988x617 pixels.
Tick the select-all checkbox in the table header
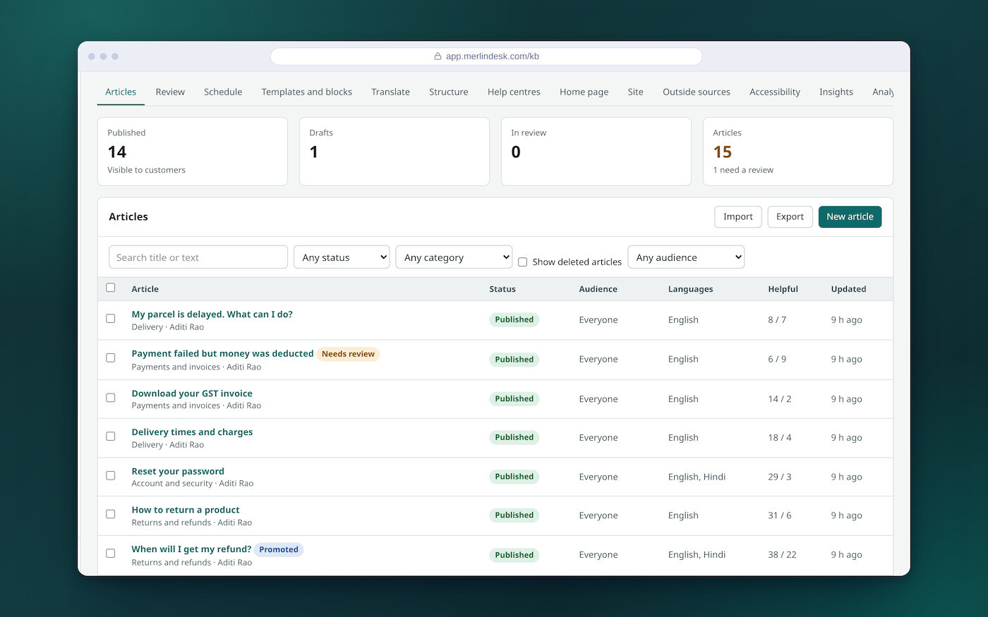coord(111,288)
